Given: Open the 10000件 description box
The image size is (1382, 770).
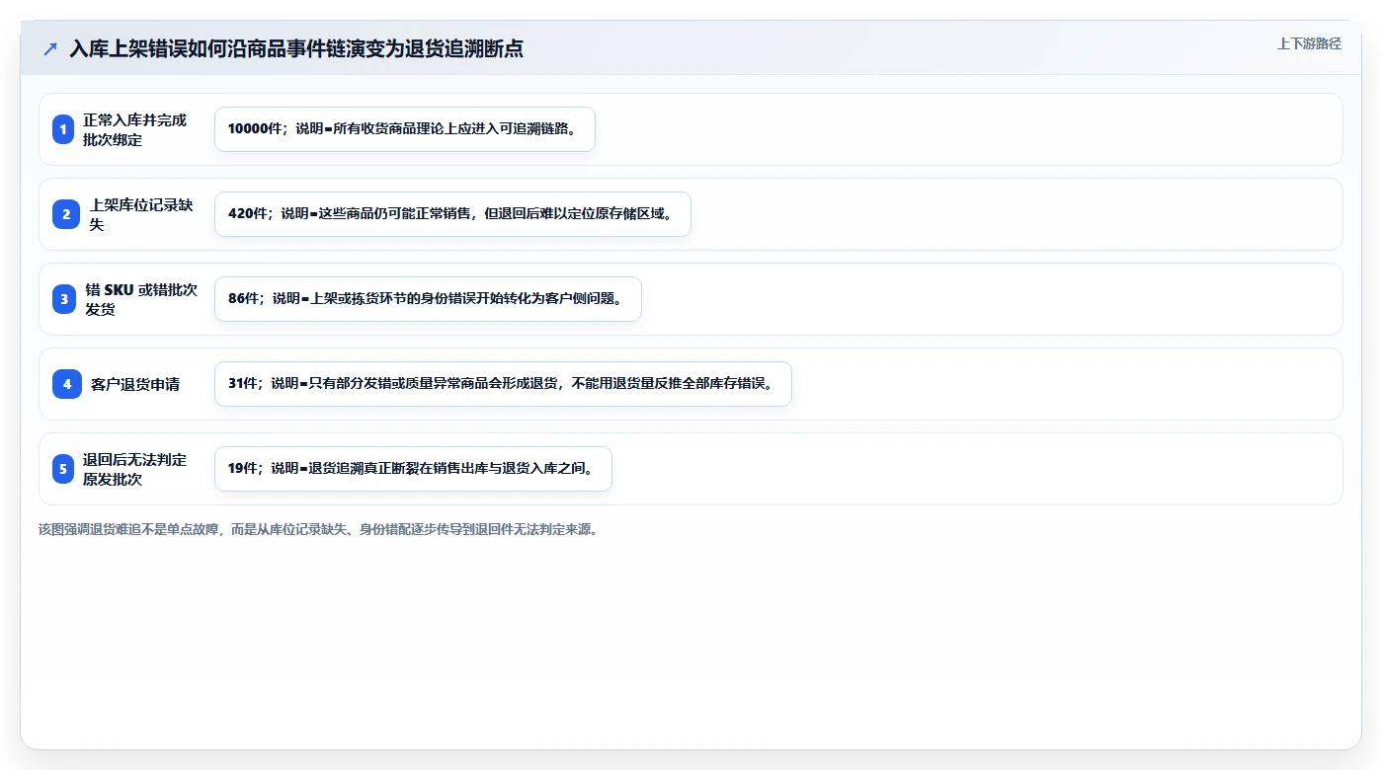Looking at the screenshot, I should tap(405, 129).
